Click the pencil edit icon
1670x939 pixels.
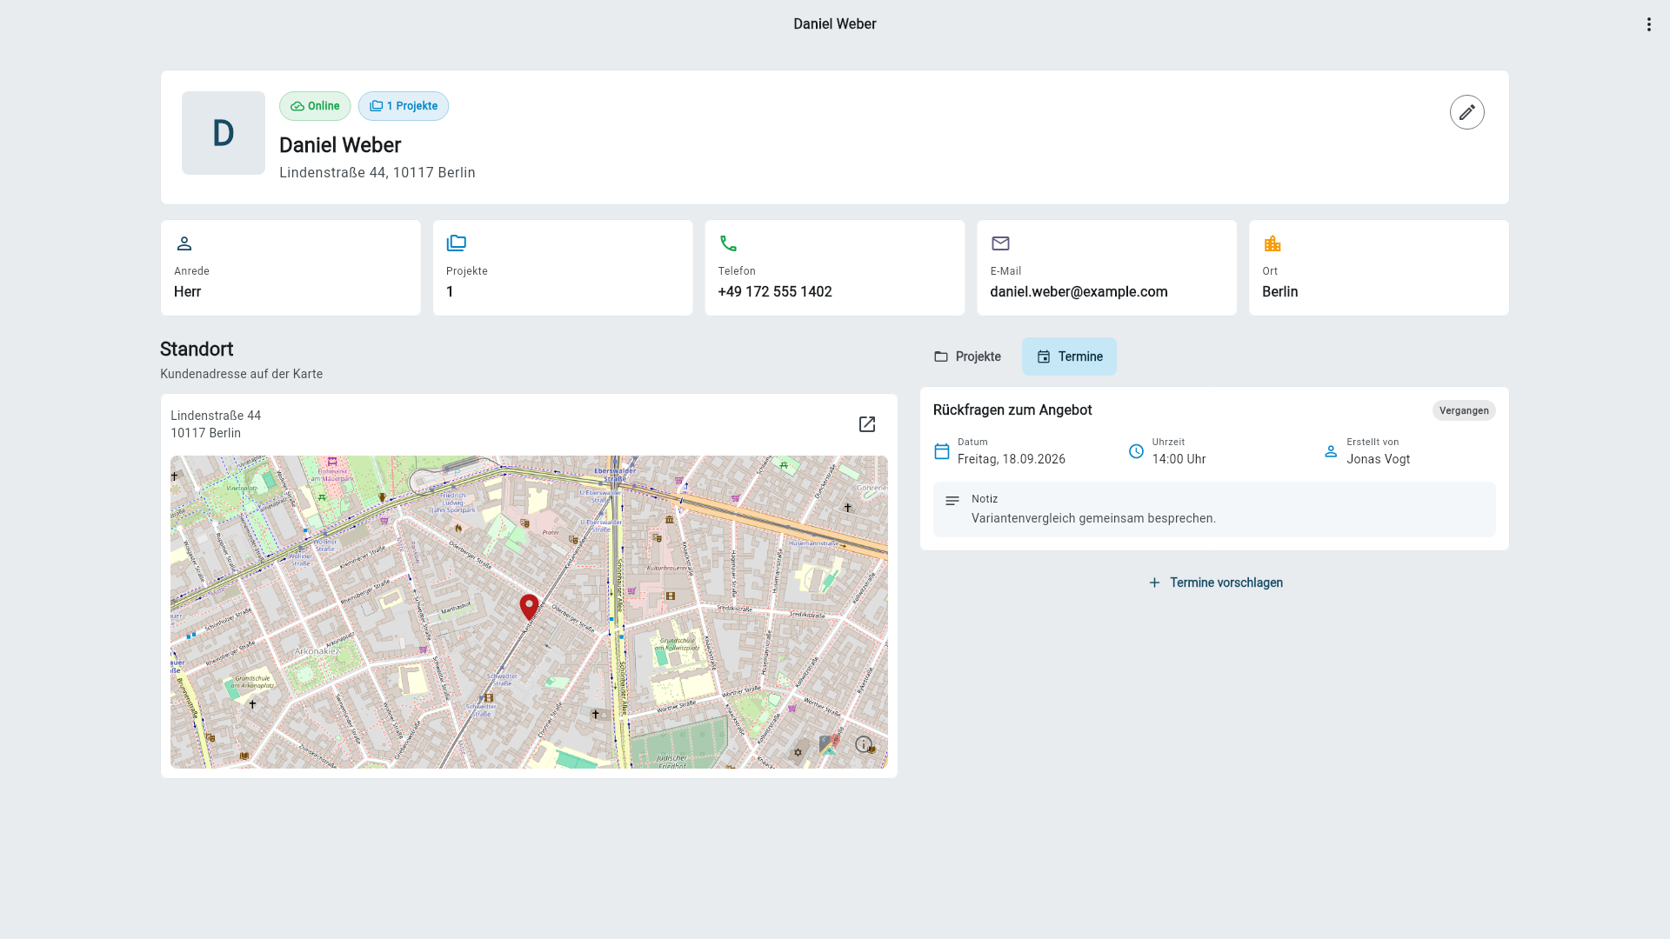1466,112
